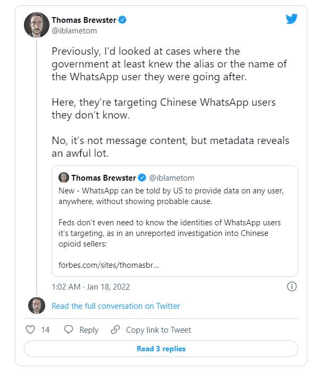Copy link to Tweet
The image size is (319, 372).
coord(158,330)
